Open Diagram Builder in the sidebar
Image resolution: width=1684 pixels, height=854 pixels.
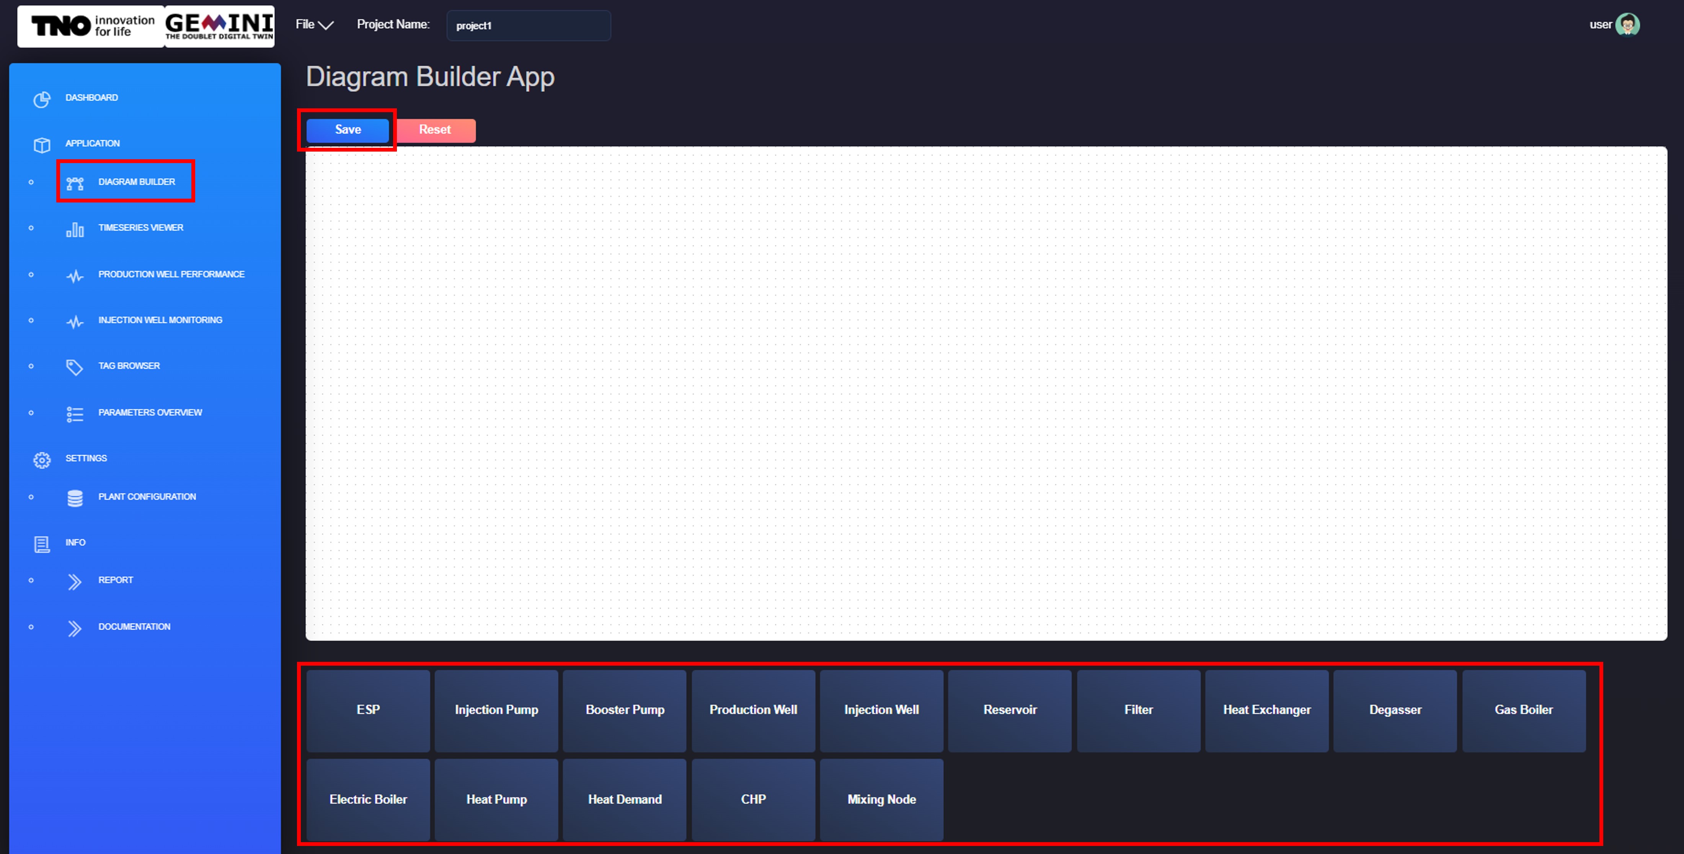click(x=136, y=182)
